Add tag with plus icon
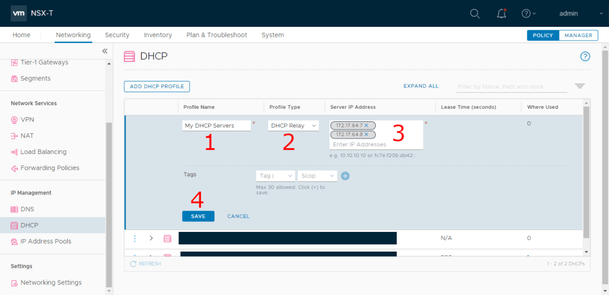609x295 pixels. 345,176
